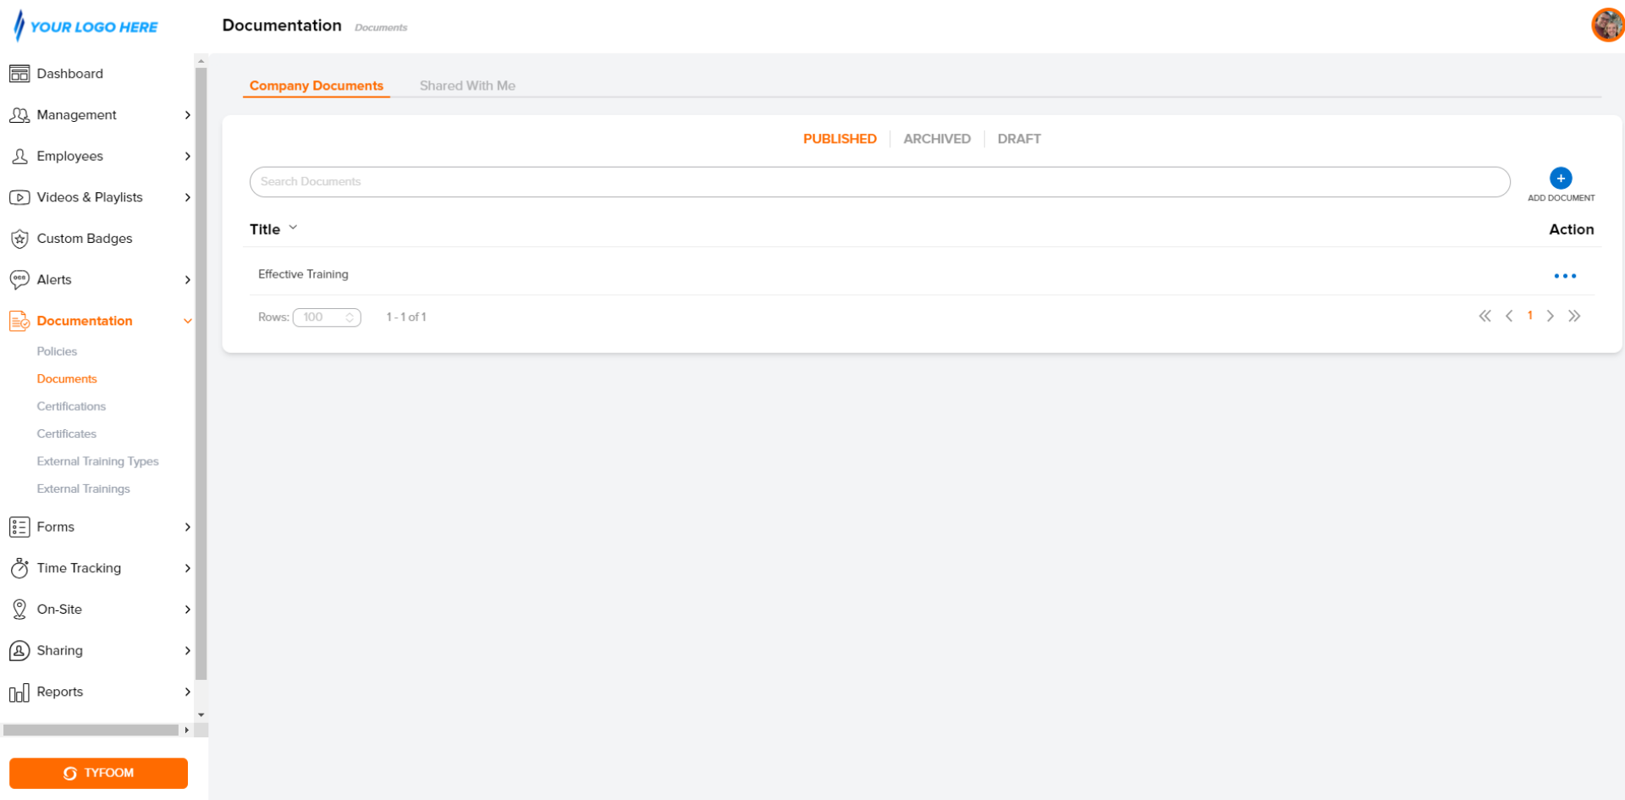Open the Reports bar chart icon
The image size is (1625, 800).
pos(19,692)
